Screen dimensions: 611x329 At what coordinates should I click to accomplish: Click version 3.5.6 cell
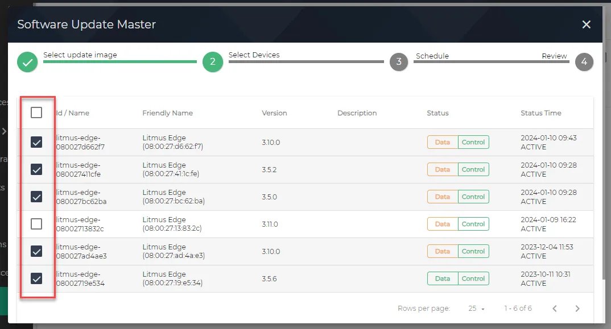click(269, 279)
